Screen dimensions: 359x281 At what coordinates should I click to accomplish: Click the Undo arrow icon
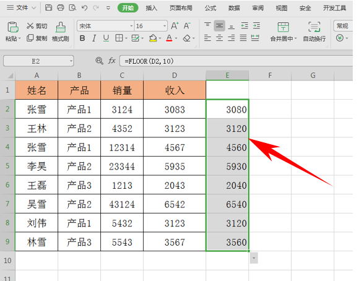pos(84,8)
